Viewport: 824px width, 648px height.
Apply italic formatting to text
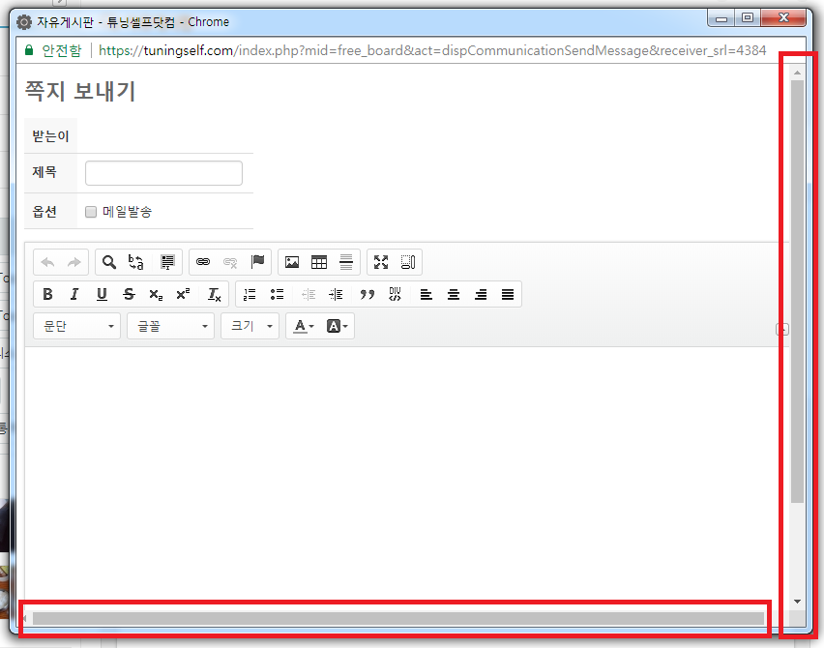click(74, 295)
